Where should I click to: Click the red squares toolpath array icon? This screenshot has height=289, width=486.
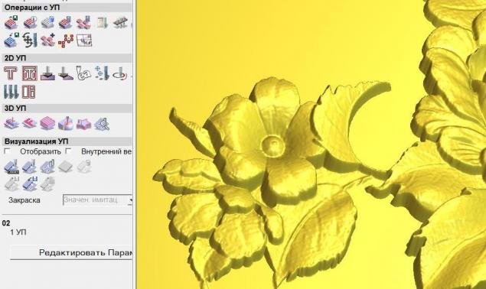[66, 41]
